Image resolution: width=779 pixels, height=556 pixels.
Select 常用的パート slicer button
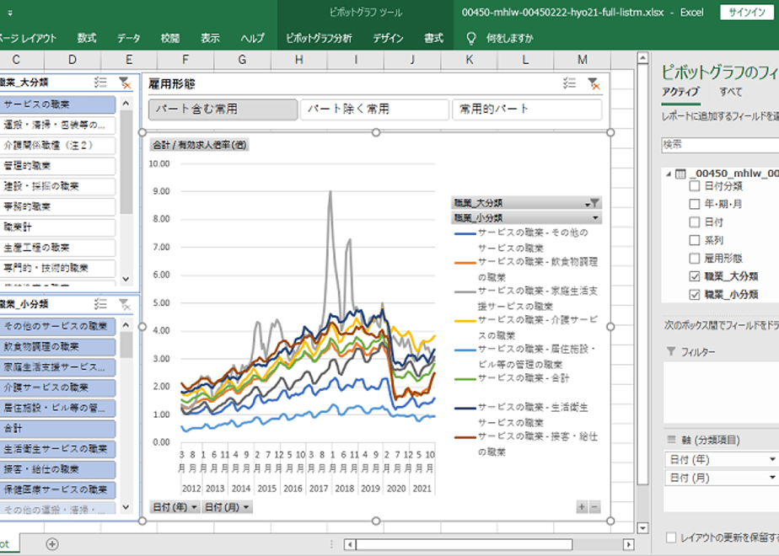pyautogui.click(x=527, y=110)
